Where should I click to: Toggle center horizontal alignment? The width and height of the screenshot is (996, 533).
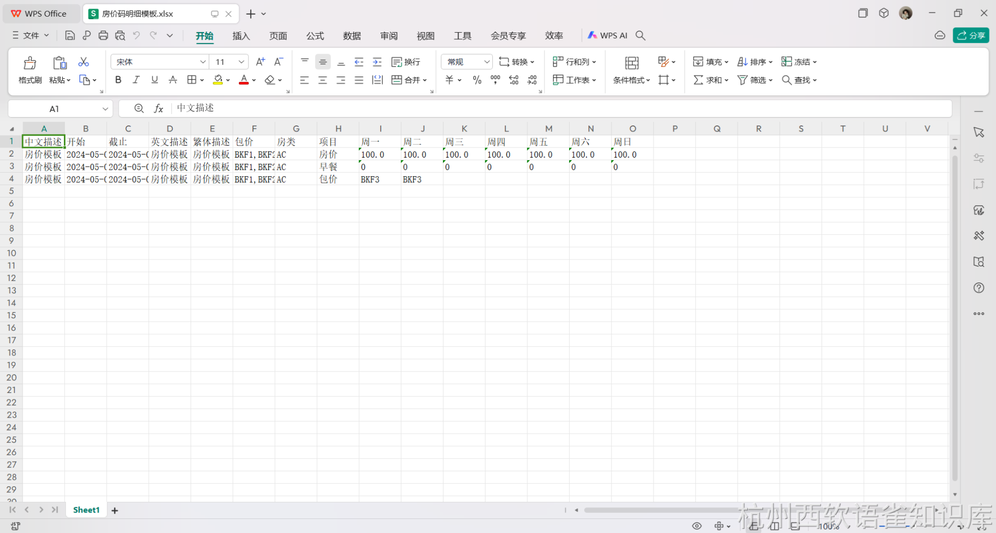[x=323, y=80]
